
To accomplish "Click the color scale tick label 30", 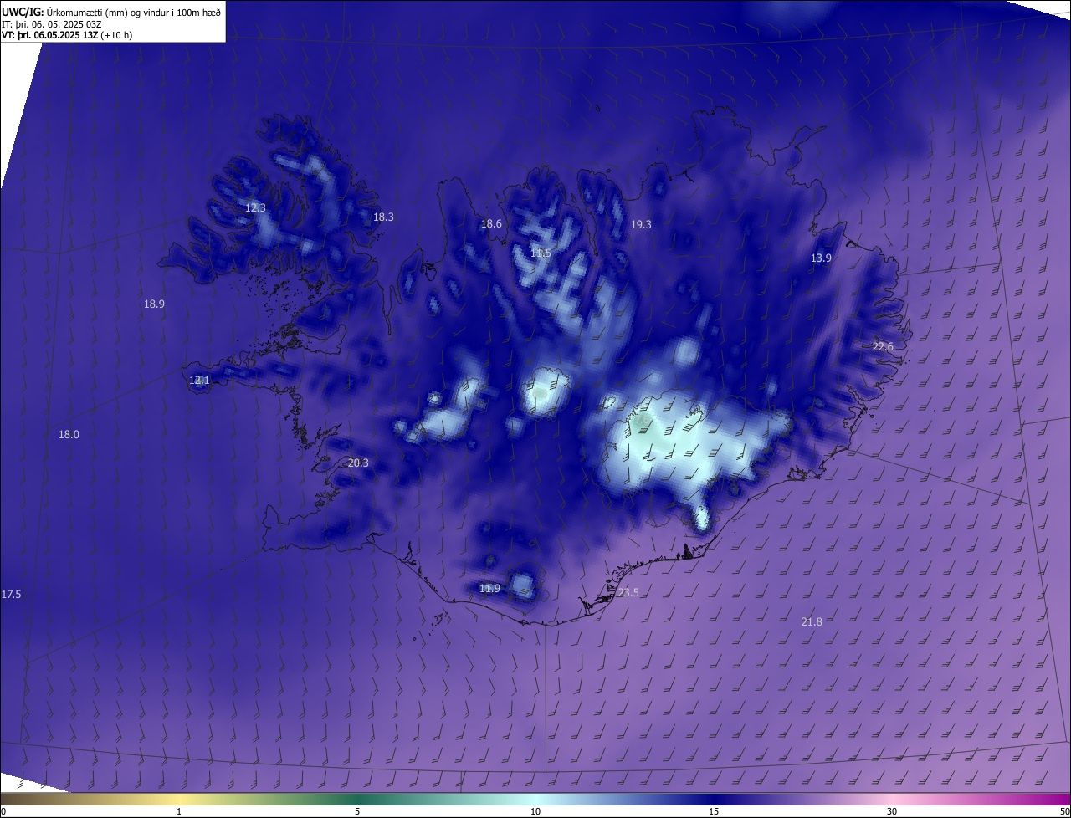I will click(892, 811).
